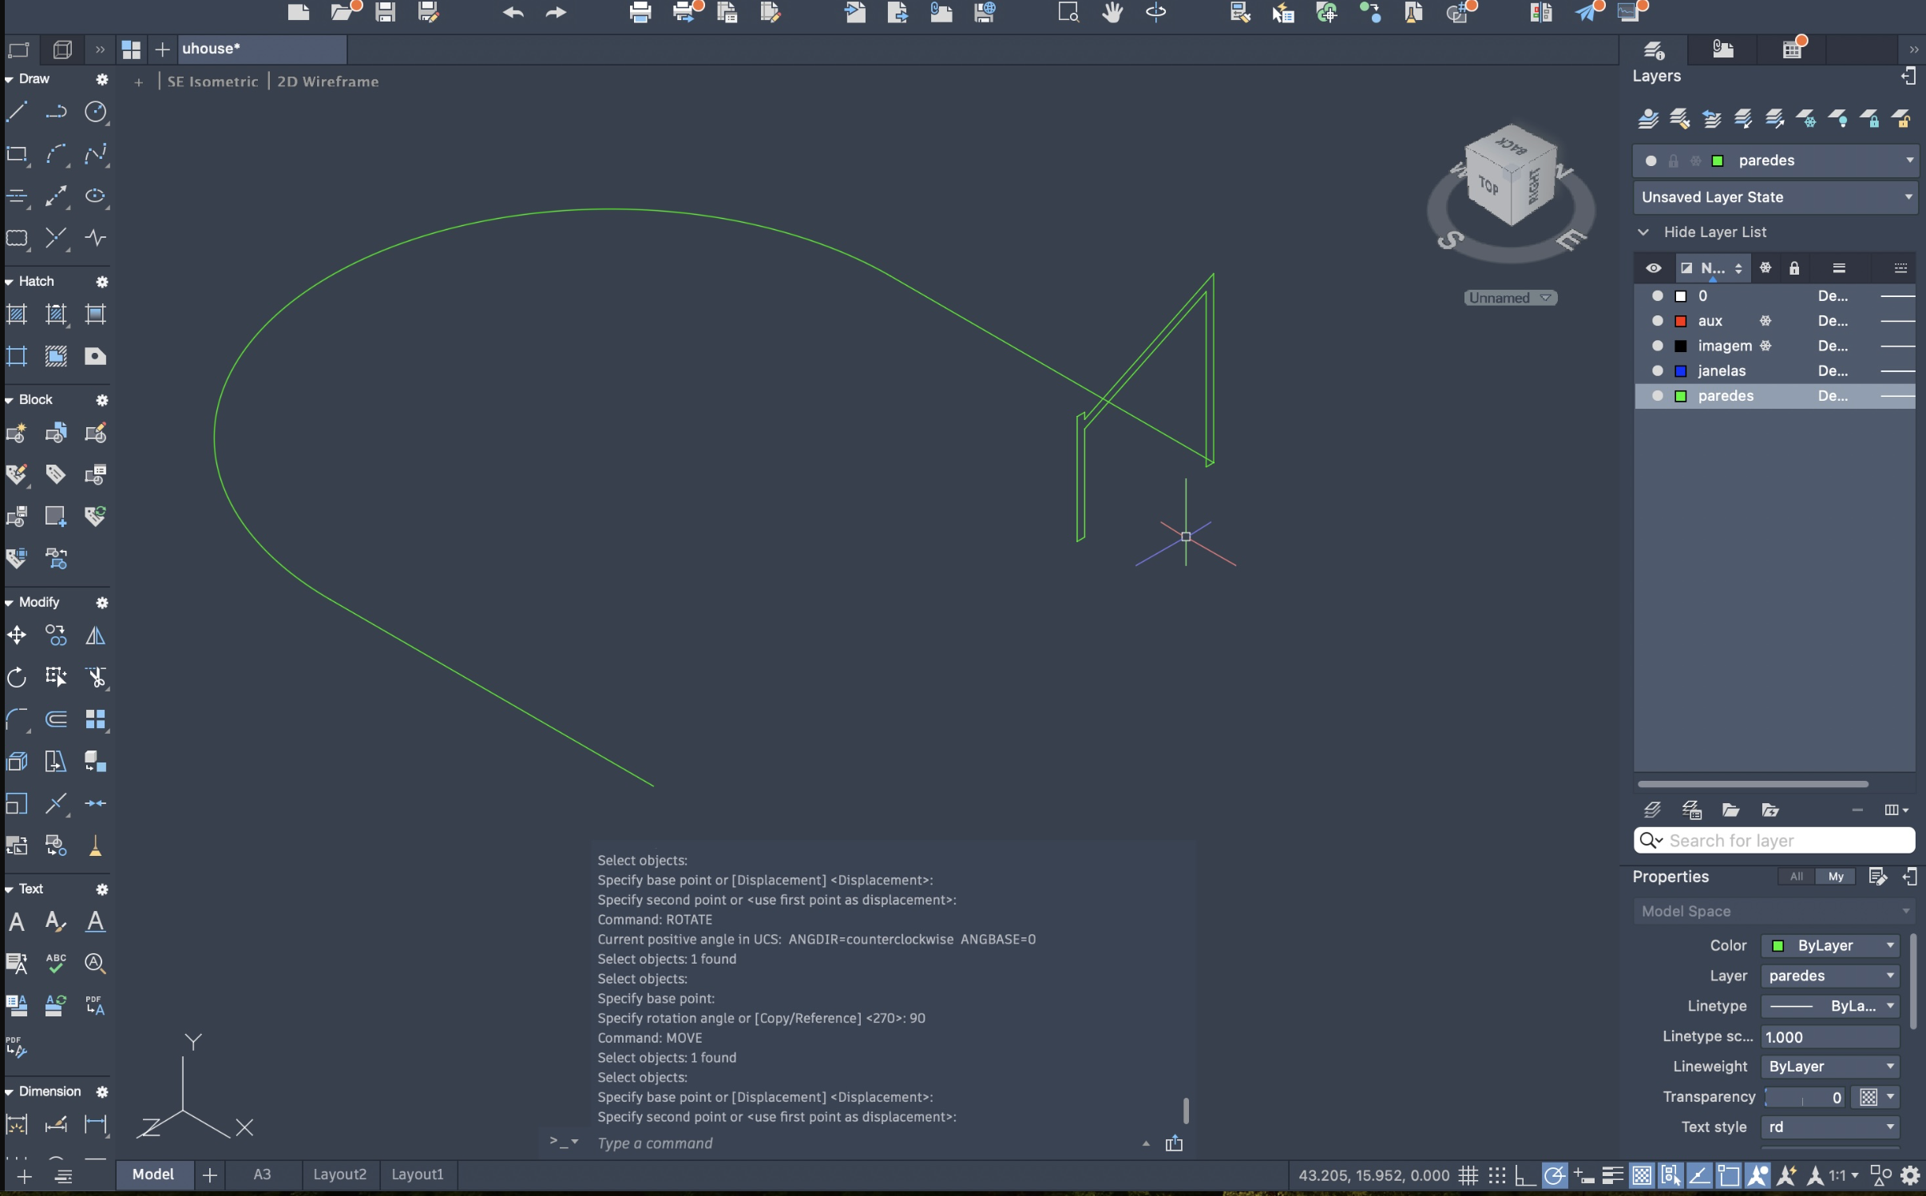Click the Move tool in Modify panel
This screenshot has height=1196, width=1926.
tap(17, 636)
